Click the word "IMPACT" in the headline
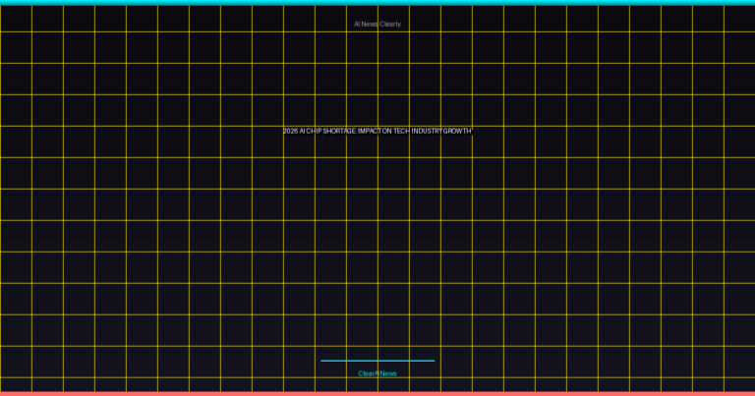 [370, 131]
